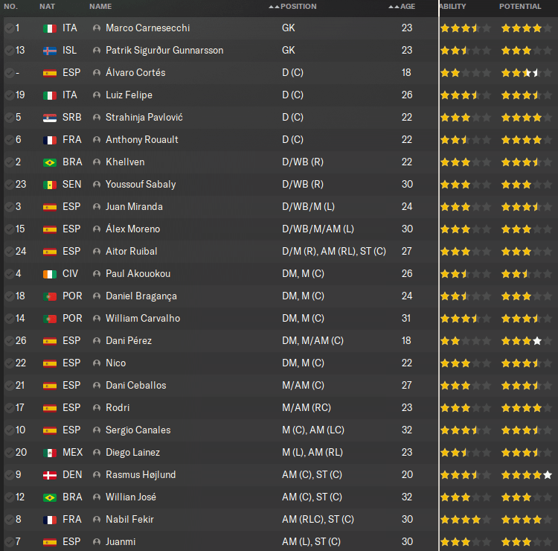Click the NAT column header
The width and height of the screenshot is (558, 551).
tap(47, 7)
